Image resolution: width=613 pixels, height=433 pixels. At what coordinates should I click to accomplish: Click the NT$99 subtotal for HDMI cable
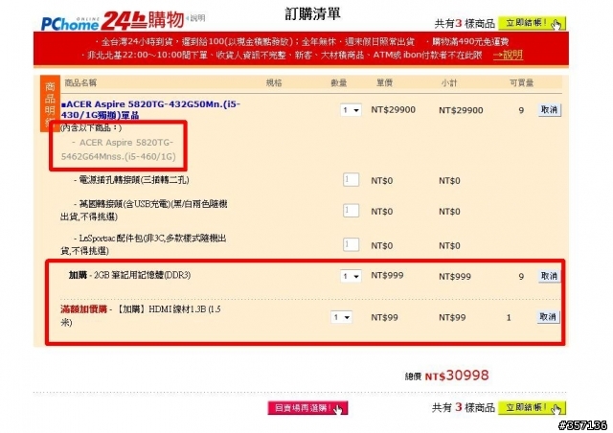pyautogui.click(x=452, y=318)
